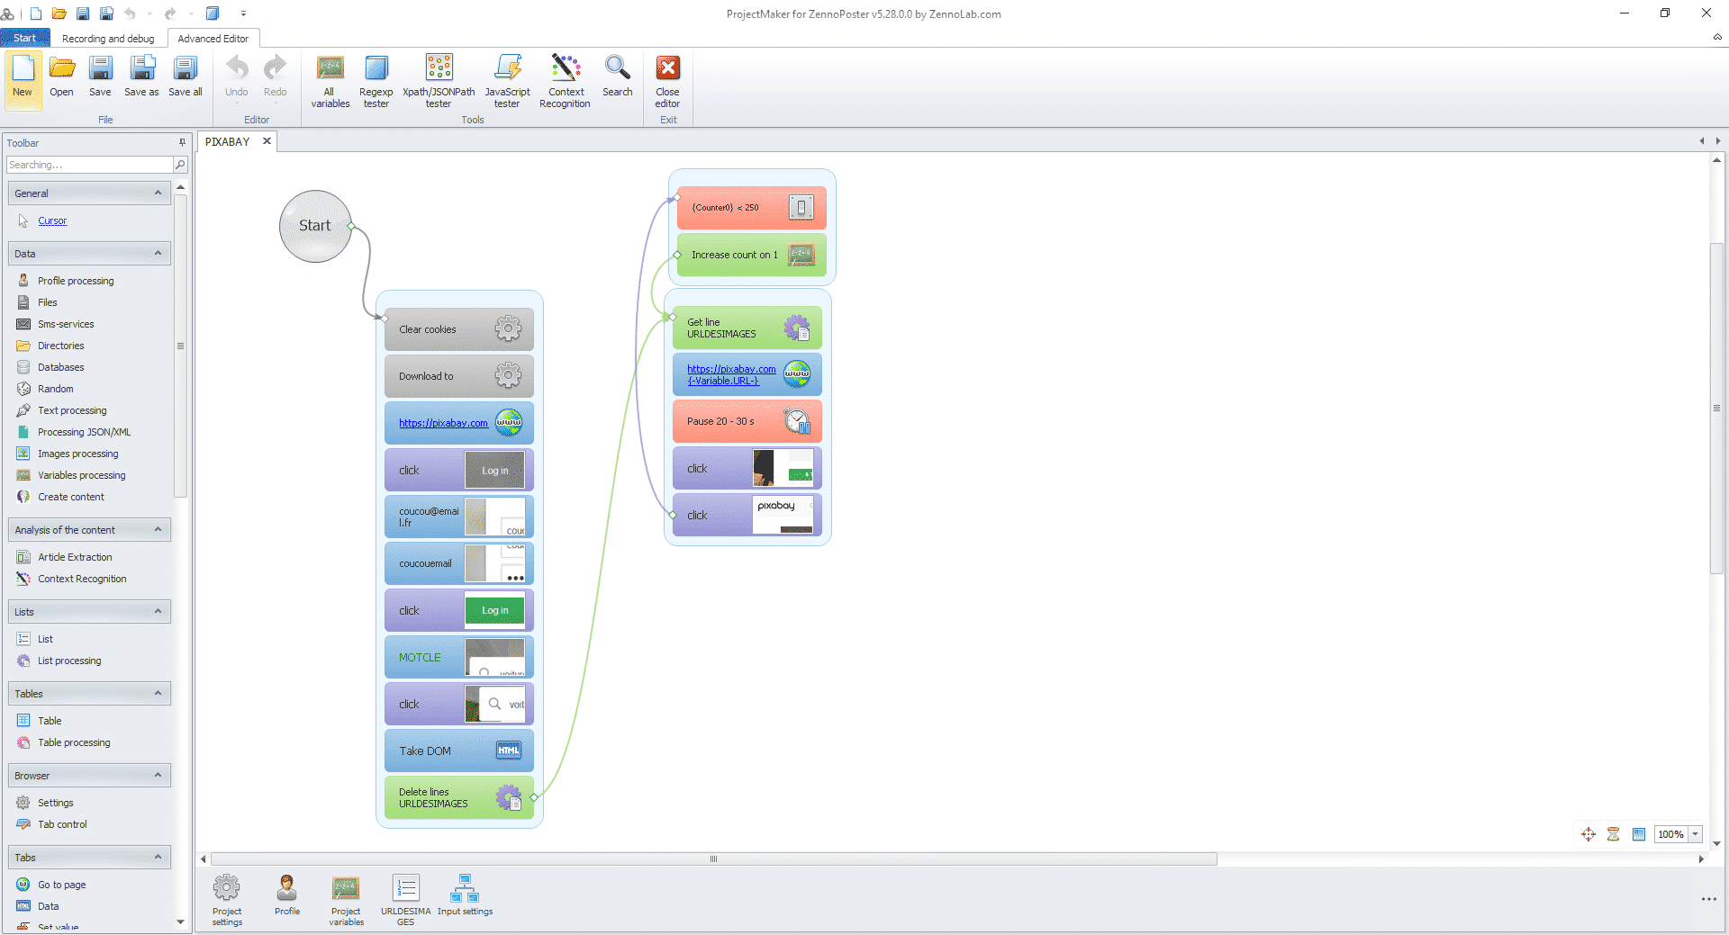Viewport: 1729px width, 935px height.
Task: Click the Cursor link in General
Action: pos(52,221)
